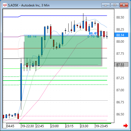Click the 23:15 time axis label
131x131 pixels.
(70, 126)
